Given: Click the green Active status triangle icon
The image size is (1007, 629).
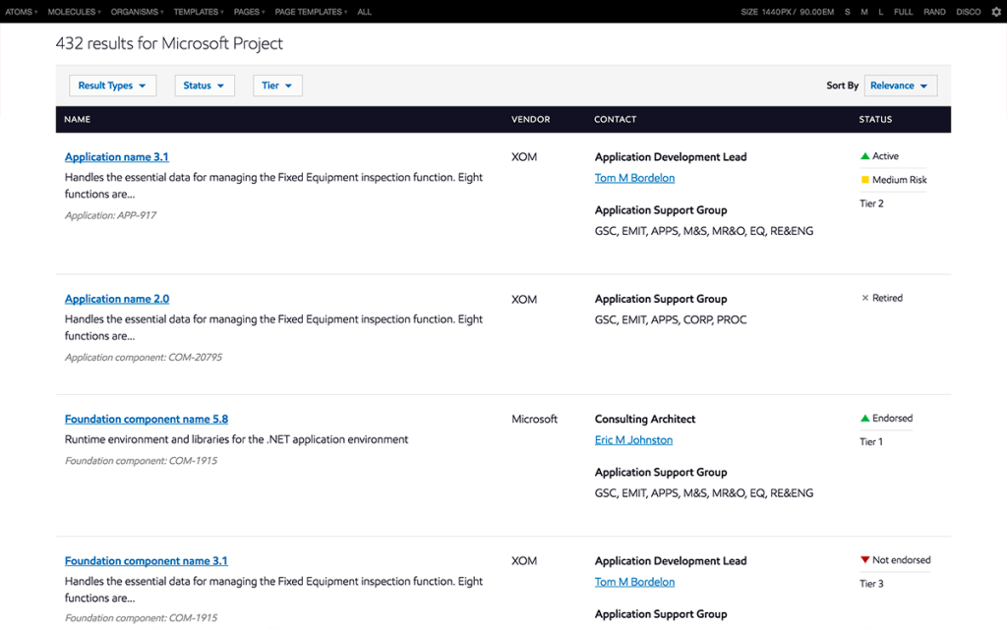Looking at the screenshot, I should (865, 156).
